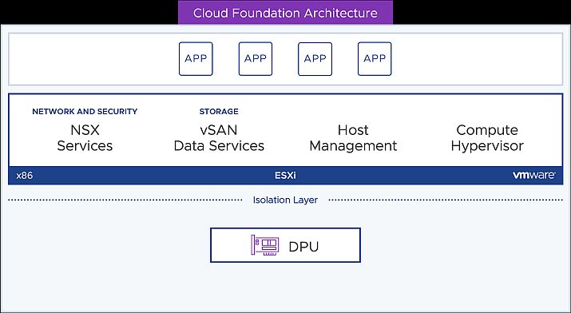Click the fourth APP box
The width and height of the screenshot is (571, 313).
pyautogui.click(x=375, y=58)
